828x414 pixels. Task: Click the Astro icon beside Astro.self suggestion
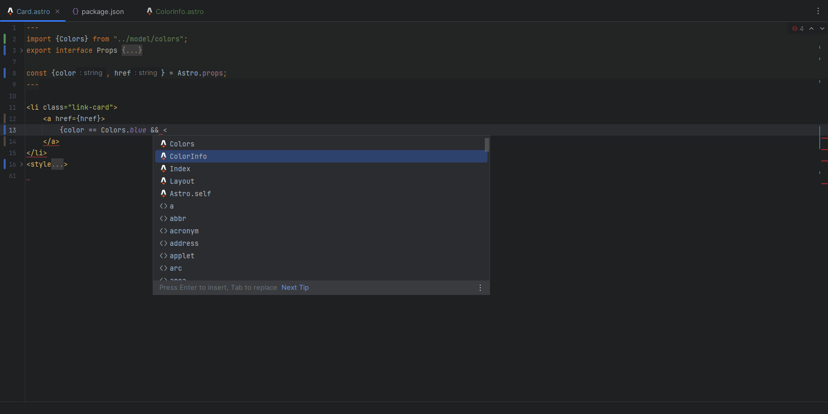164,194
